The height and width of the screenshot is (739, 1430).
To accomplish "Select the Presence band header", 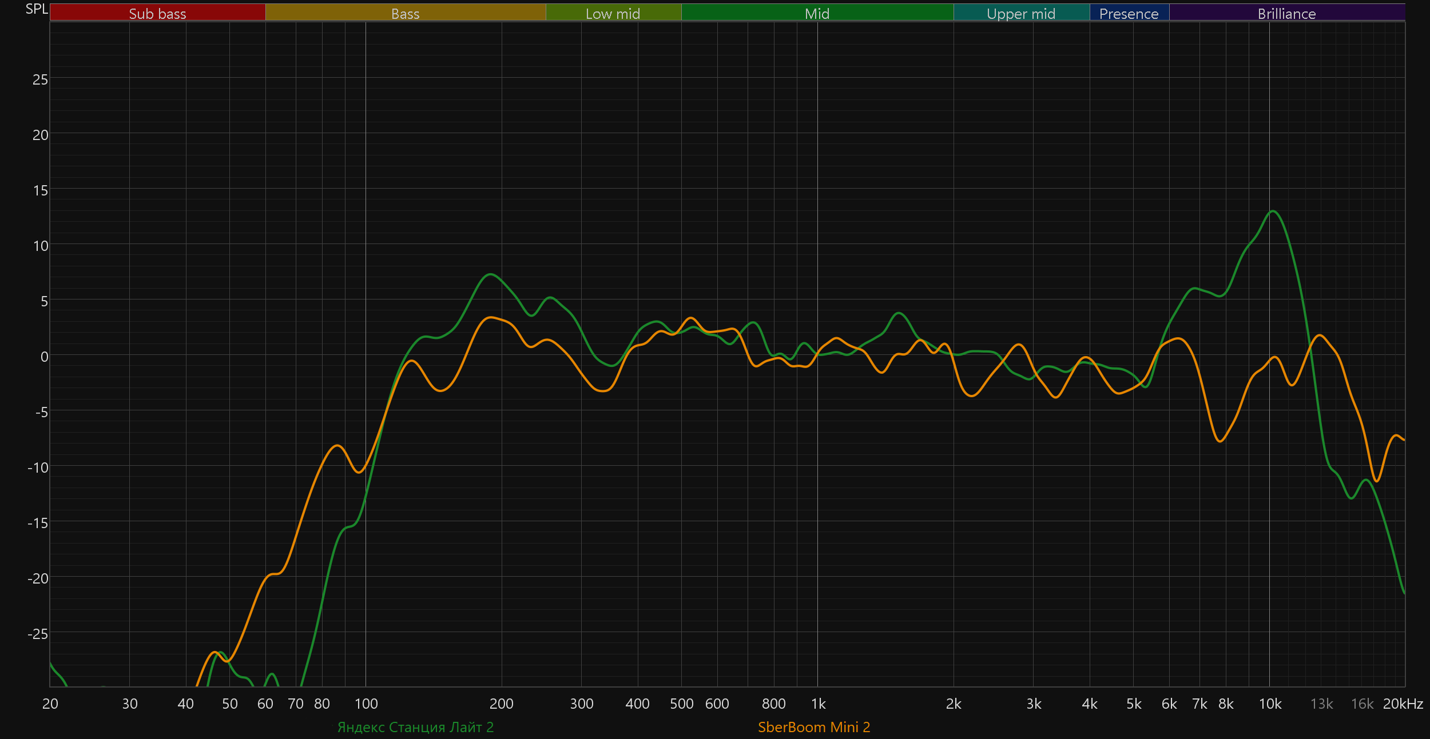I will coord(1129,13).
